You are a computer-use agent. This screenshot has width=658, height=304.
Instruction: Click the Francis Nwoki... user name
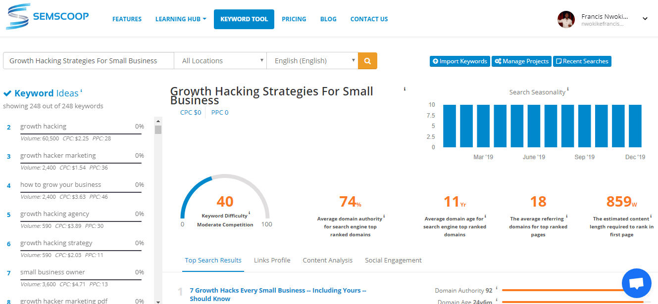[605, 17]
